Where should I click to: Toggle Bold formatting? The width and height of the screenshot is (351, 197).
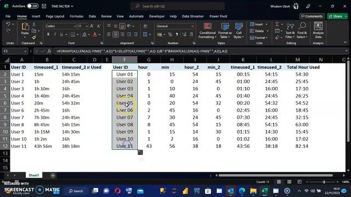click(48, 34)
